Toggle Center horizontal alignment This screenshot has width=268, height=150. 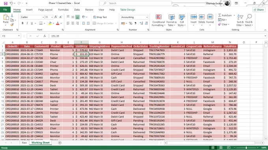(73, 23)
